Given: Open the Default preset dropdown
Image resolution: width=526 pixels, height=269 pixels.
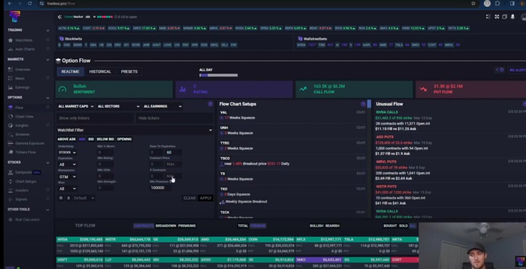Looking at the screenshot, I should pos(84,198).
